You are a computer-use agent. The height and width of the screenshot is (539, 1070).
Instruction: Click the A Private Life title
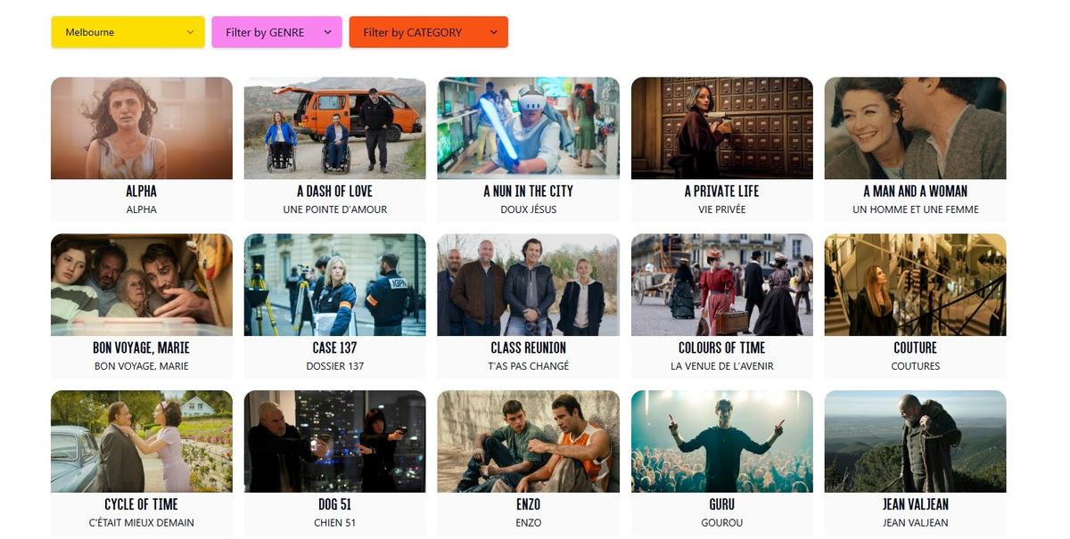pyautogui.click(x=722, y=192)
